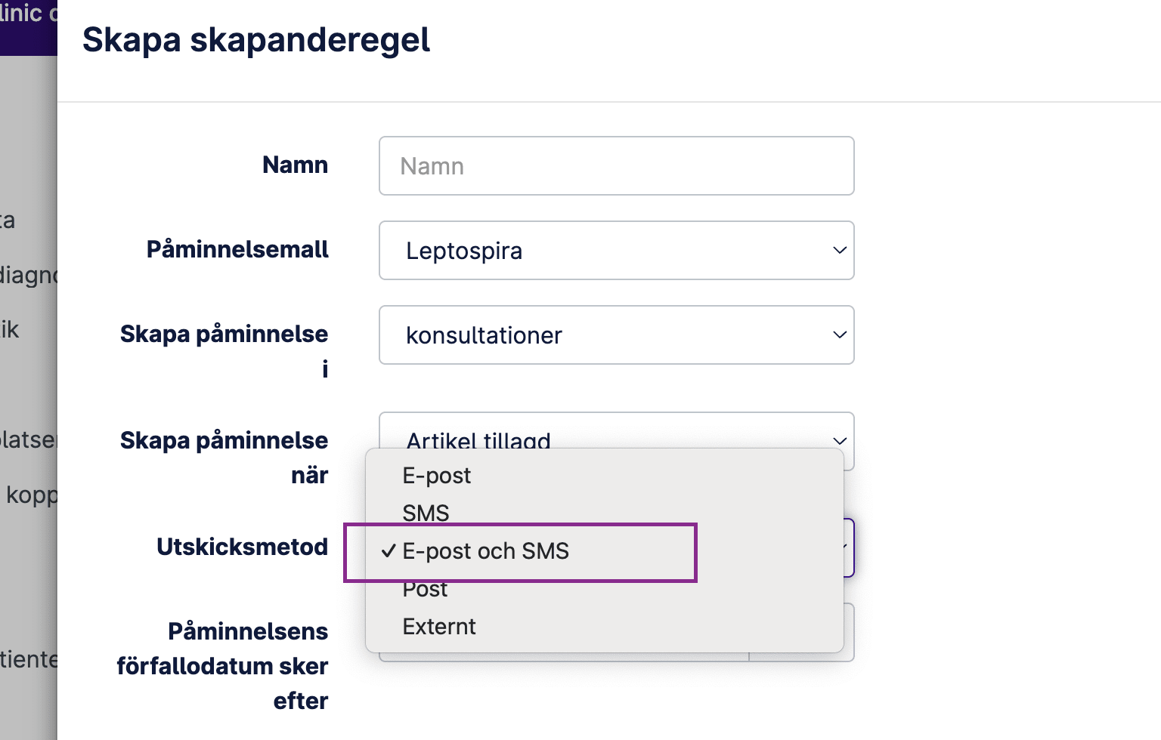Click the Påminnelsemall label
The width and height of the screenshot is (1161, 740).
[x=237, y=249]
